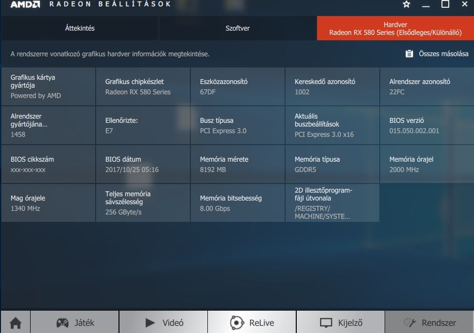Click the Alrendszer gyártójána... 1458 tile
This screenshot has width=474, height=333.
[49, 125]
